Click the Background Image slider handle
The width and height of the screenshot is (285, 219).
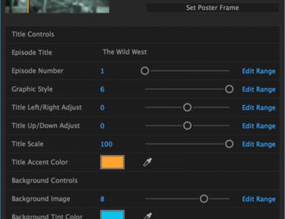204,199
